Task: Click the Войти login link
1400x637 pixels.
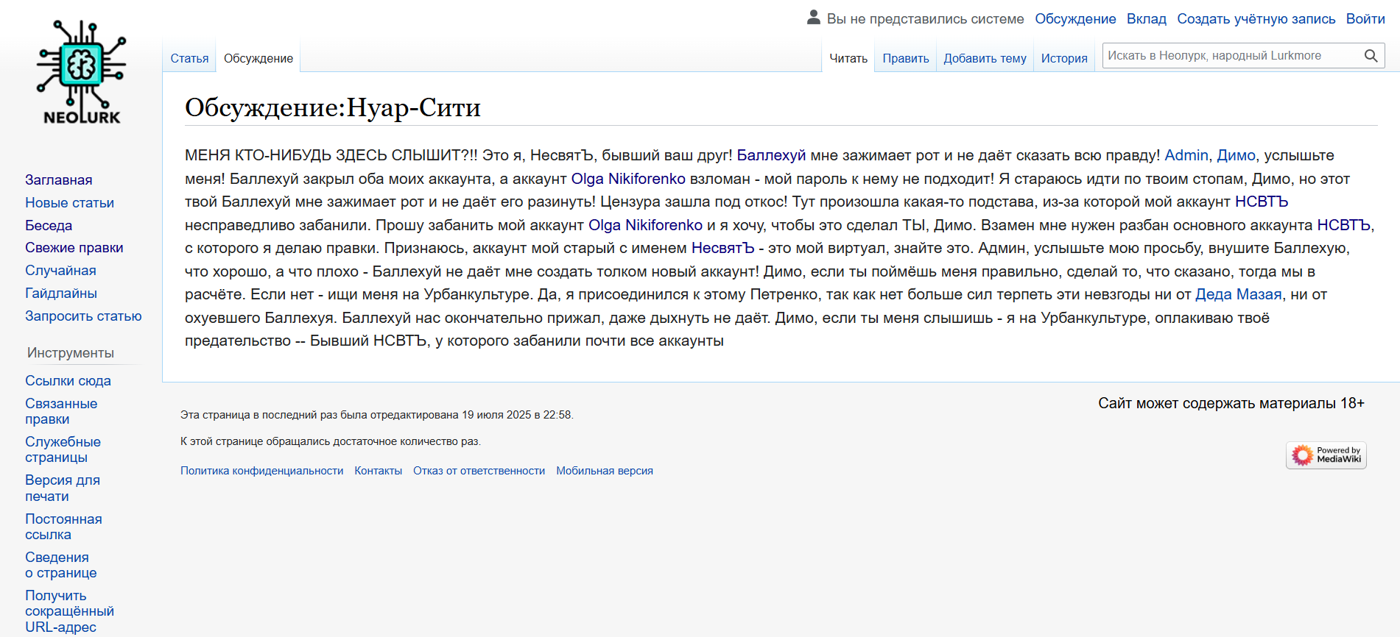Action: coord(1365,19)
